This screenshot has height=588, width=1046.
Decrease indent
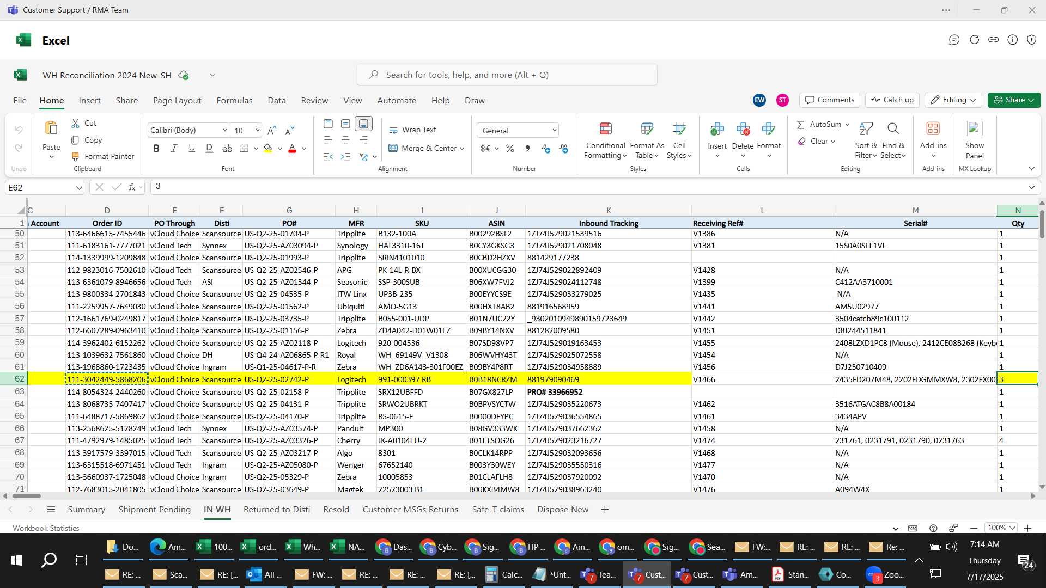point(328,157)
